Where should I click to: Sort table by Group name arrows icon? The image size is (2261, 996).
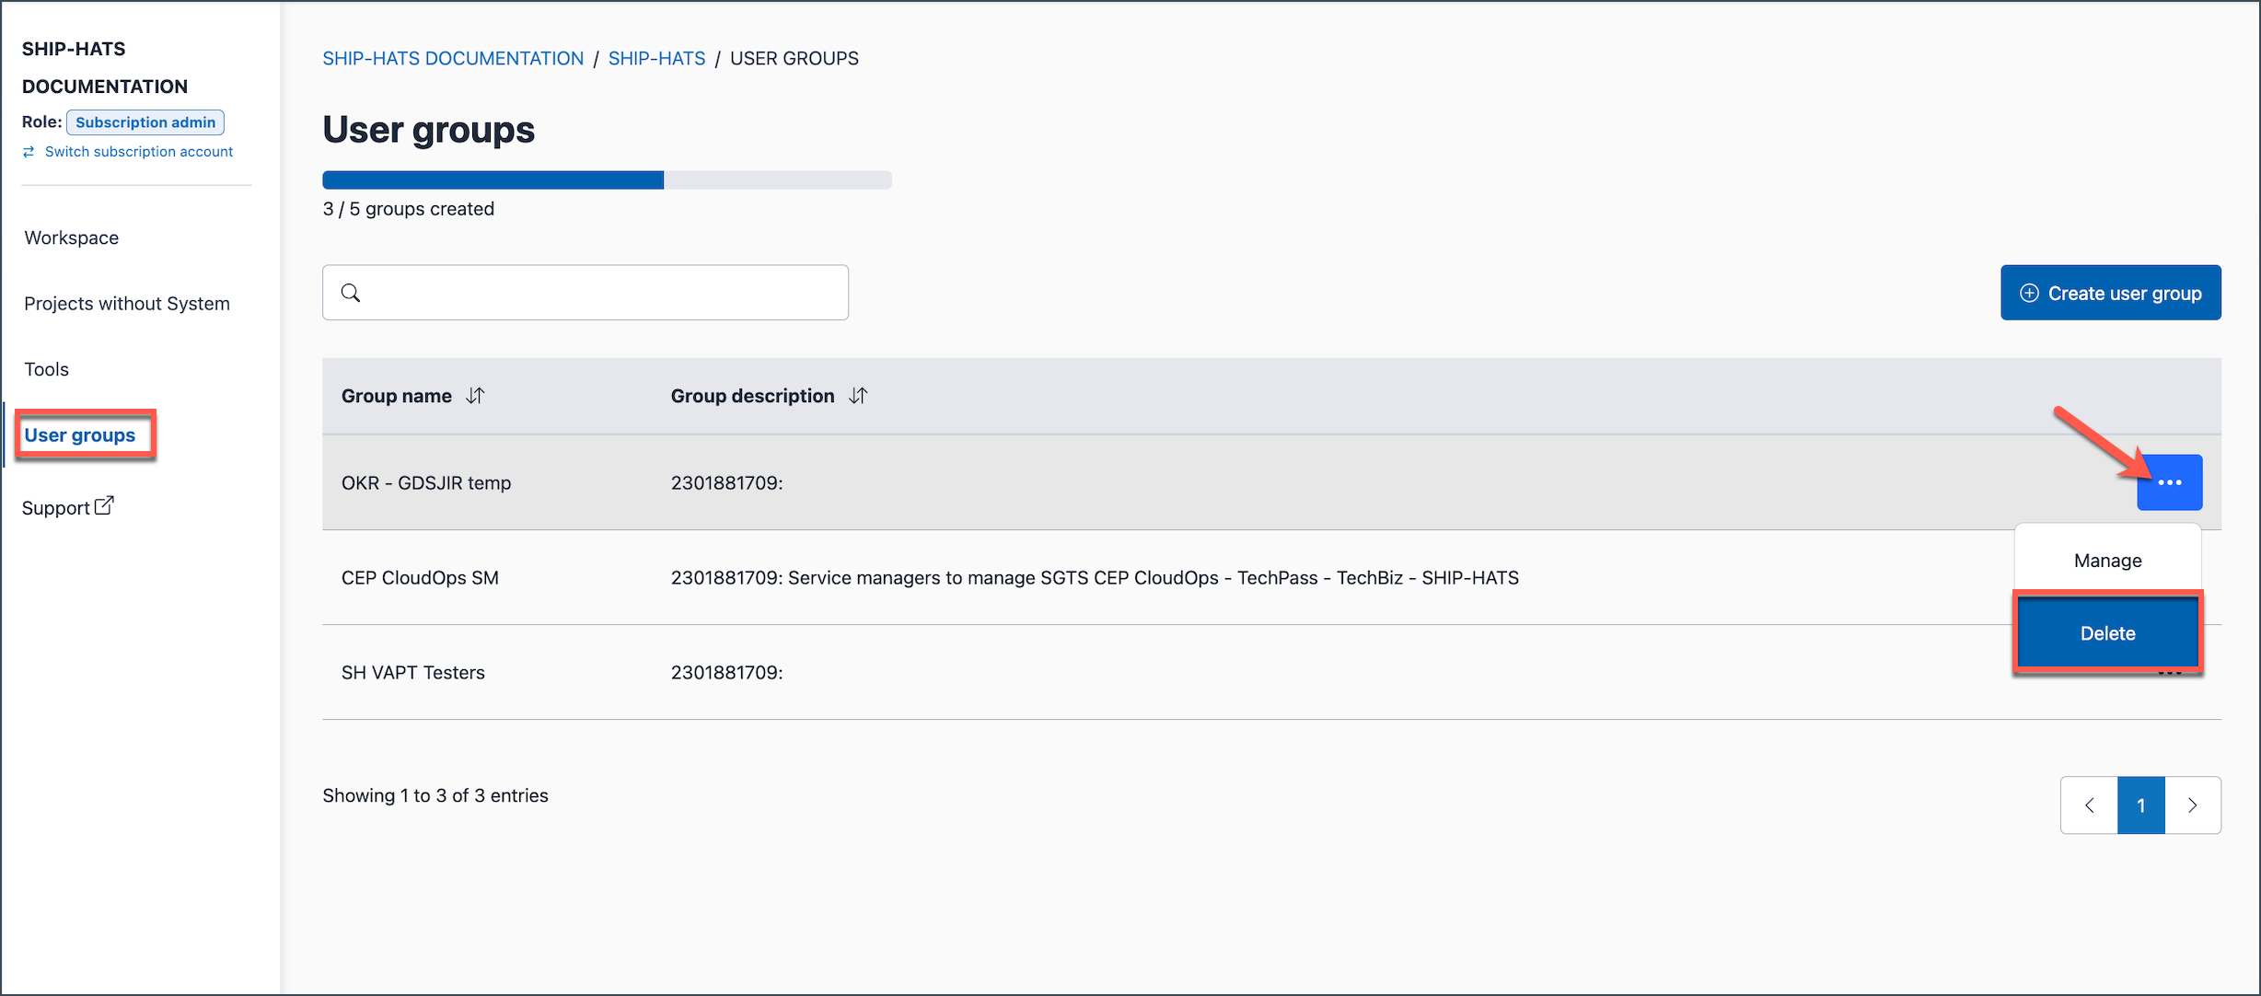click(x=475, y=396)
